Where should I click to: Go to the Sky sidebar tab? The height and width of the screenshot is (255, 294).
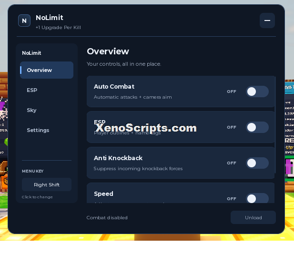[47, 110]
